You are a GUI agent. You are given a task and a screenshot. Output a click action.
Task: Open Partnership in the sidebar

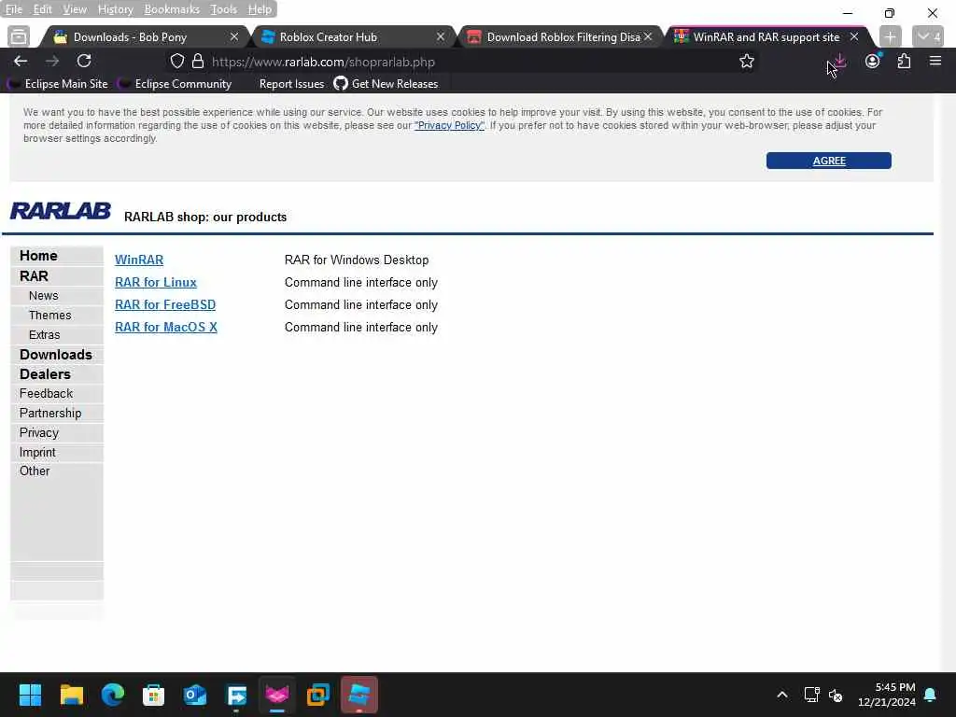50,414
